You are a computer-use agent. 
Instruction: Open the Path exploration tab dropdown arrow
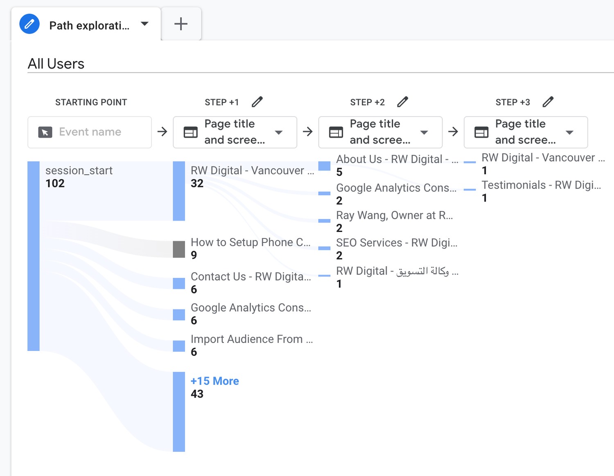point(144,24)
